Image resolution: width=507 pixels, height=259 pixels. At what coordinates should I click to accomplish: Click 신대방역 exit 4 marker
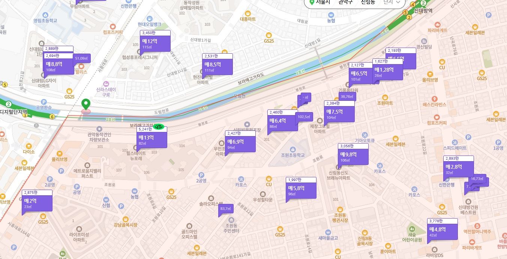413,4
